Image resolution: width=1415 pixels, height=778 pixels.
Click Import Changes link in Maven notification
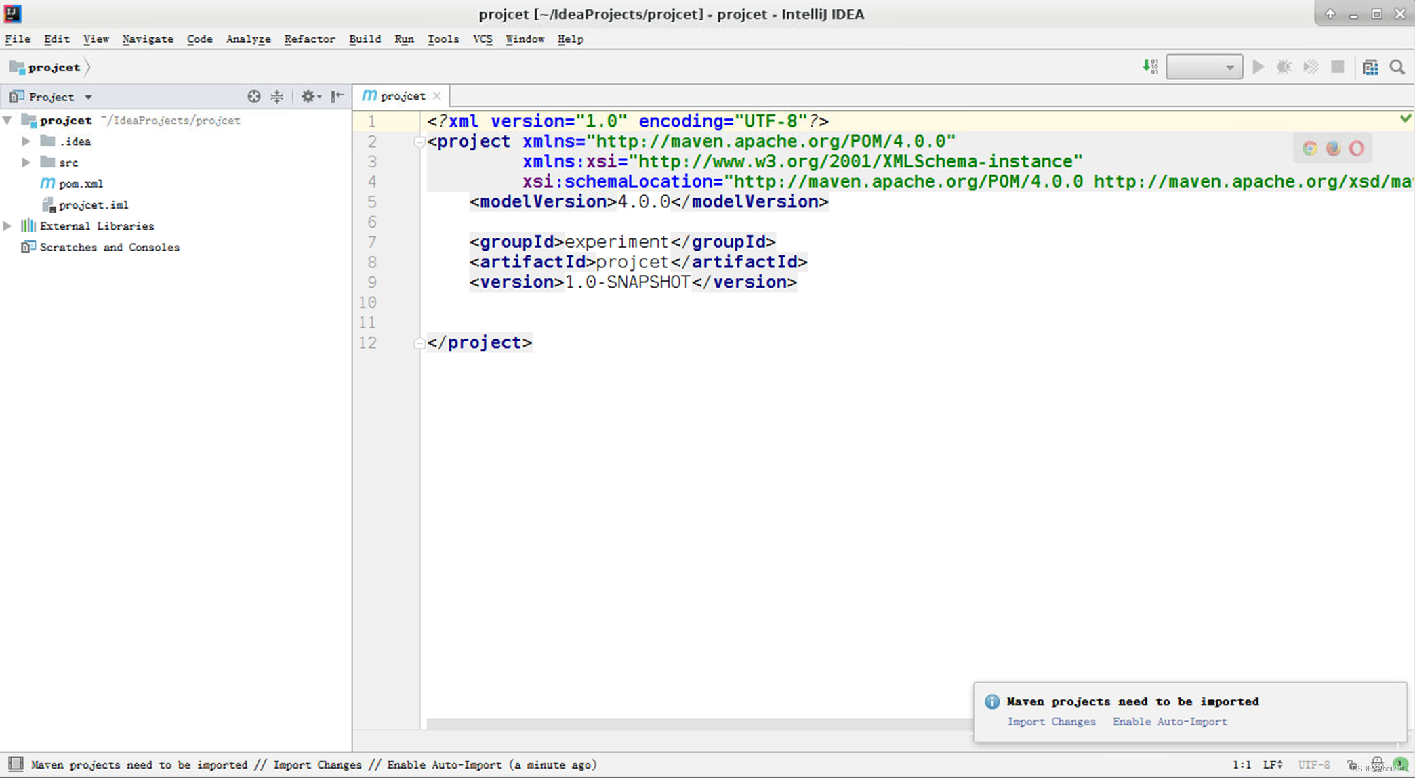pos(1051,722)
